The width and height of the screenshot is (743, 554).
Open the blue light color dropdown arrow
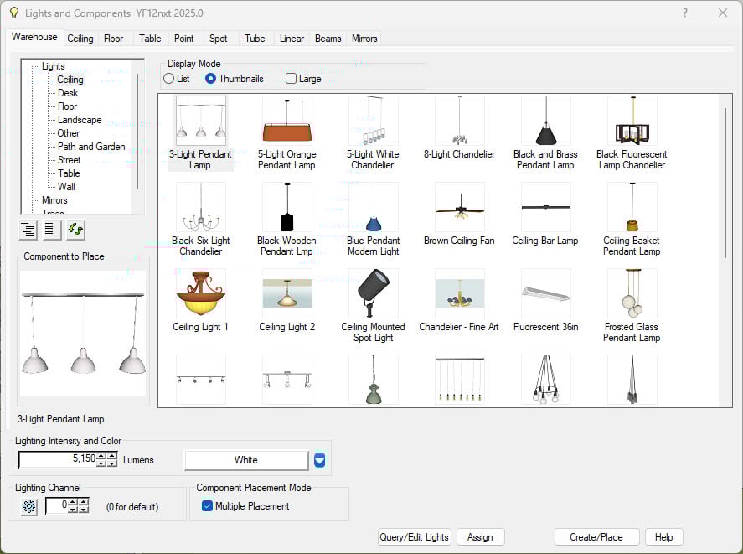[319, 460]
